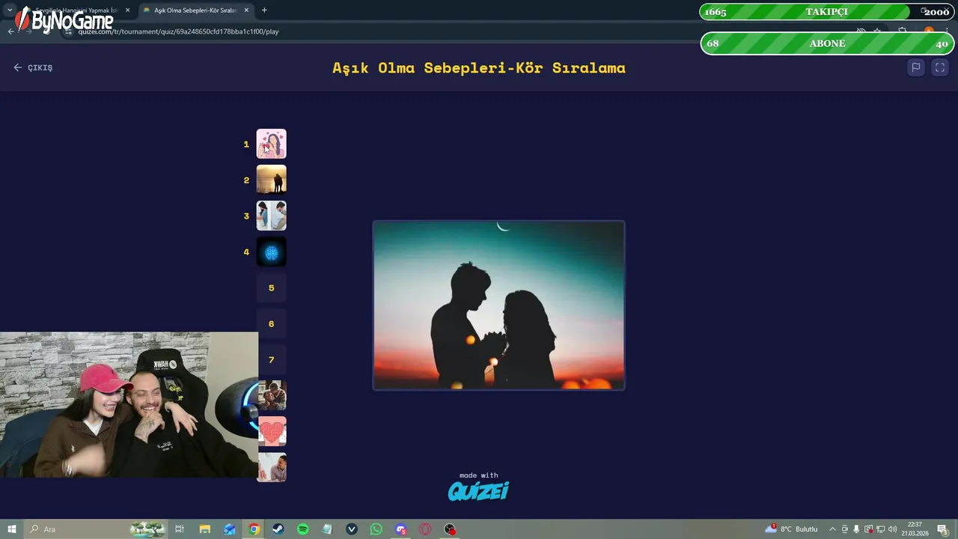Select the rank 3 slot thumbnail

tap(271, 216)
